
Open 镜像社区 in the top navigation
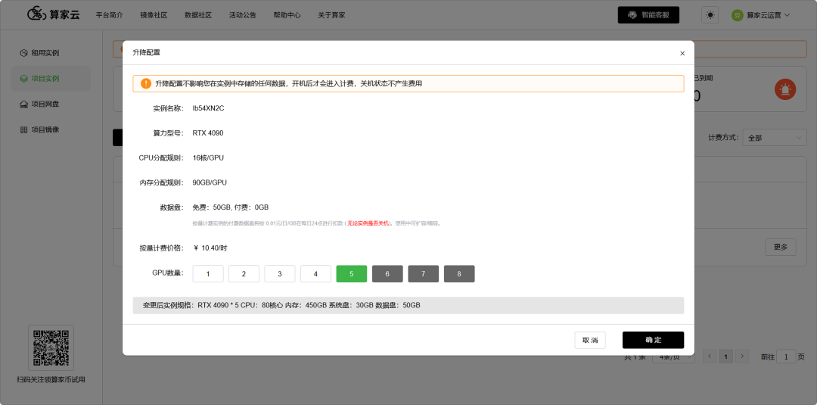154,15
